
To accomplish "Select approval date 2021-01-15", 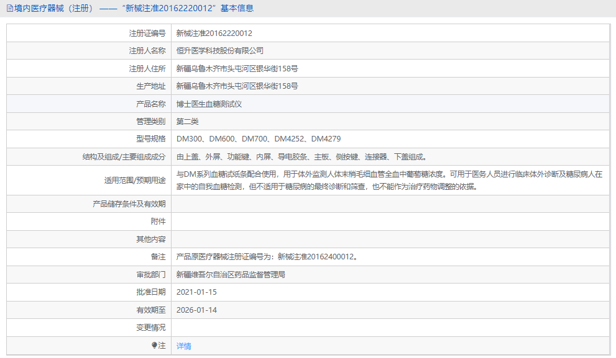I will tap(196, 292).
